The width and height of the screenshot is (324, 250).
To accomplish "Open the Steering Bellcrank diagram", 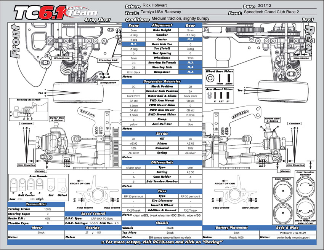I will [29, 110].
